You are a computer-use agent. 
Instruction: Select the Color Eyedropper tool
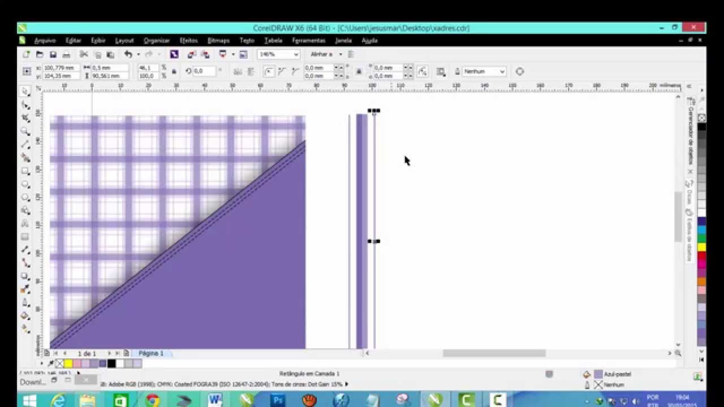(25, 289)
